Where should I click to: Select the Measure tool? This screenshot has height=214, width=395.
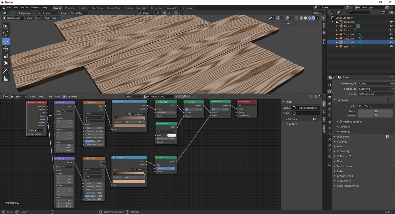point(5,78)
